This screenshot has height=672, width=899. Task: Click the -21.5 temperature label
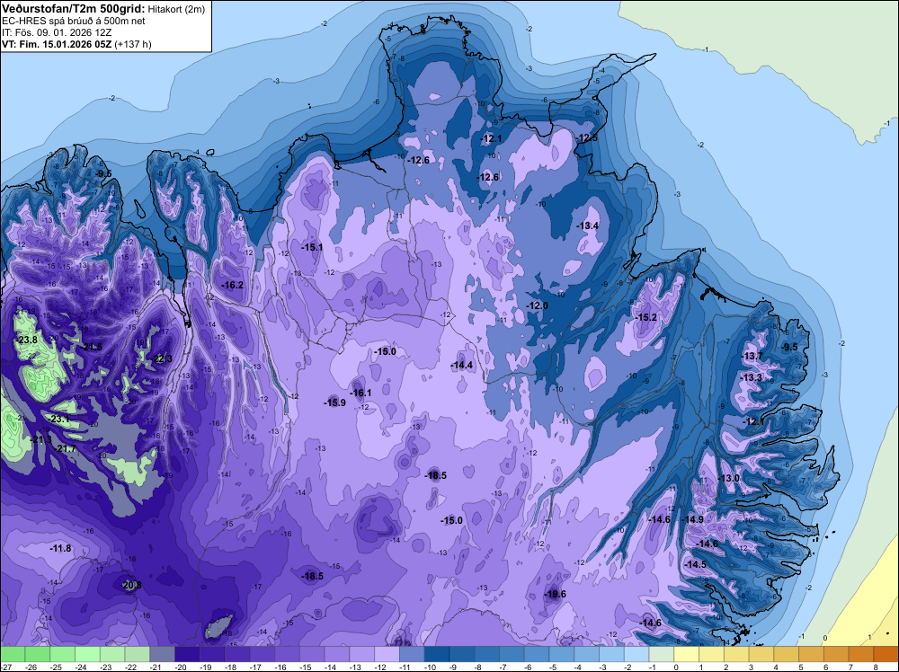coord(91,347)
